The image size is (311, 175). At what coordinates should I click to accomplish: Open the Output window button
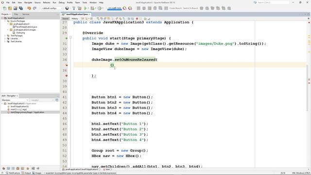[26, 173]
